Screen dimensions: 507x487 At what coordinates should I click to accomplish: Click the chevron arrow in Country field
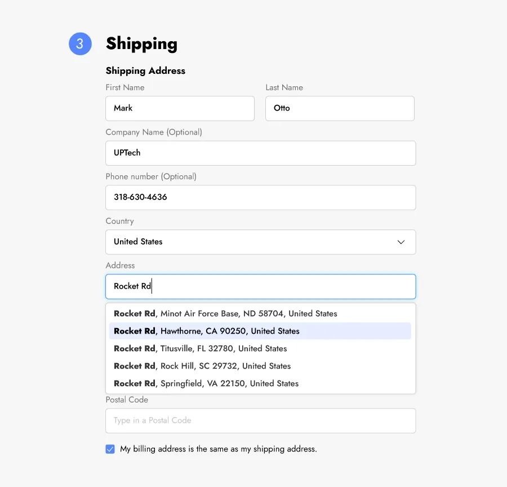tap(401, 242)
